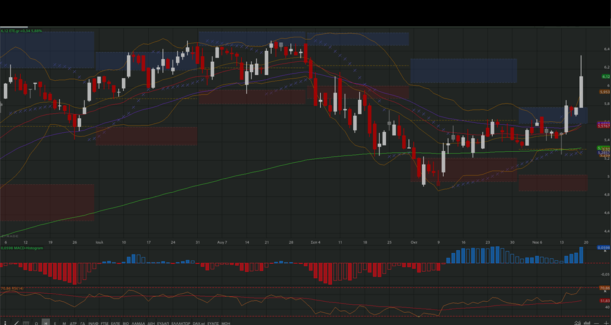Image resolution: width=611 pixels, height=325 pixels.
Task: Select the line drawing tool
Action: [x=17, y=323]
